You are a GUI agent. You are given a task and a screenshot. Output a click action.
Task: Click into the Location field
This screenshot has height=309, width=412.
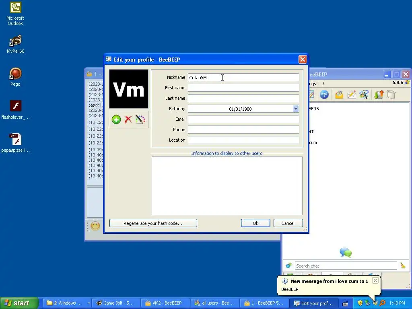coord(243,140)
